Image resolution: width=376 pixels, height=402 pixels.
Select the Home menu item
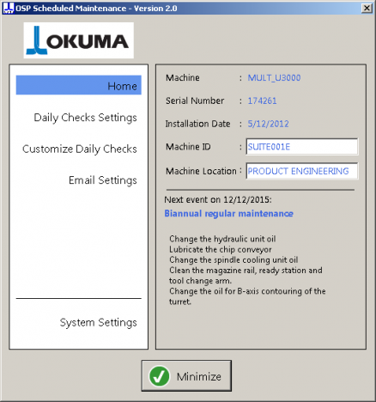[79, 85]
